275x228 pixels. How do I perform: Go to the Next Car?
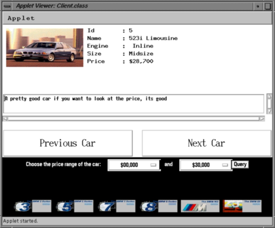[x=207, y=143]
